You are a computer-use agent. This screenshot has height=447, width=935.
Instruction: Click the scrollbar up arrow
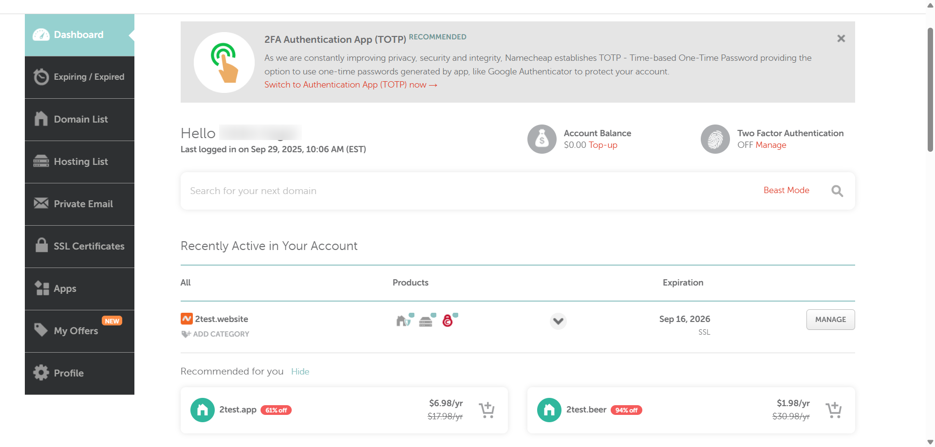(930, 5)
